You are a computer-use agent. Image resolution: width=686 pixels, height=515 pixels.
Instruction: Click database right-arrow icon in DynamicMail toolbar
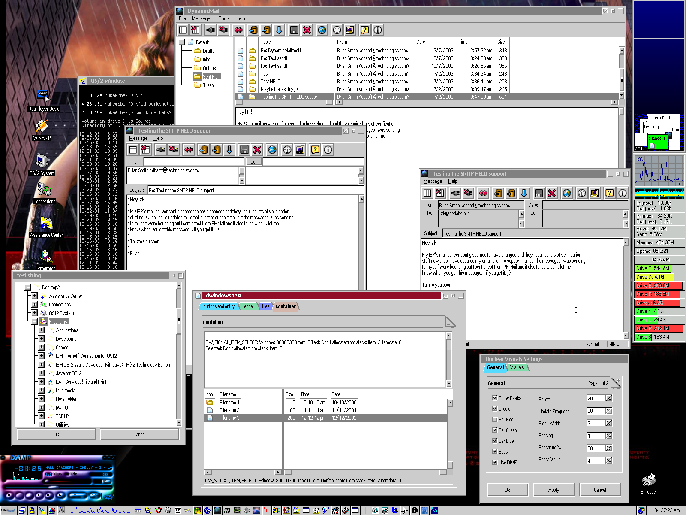pyautogui.click(x=266, y=30)
